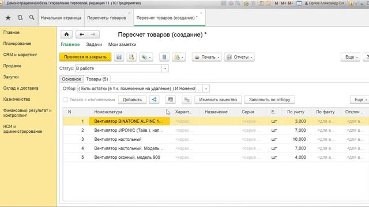Image resolution: width=369 pixels, height=207 pixels.
Task: Open НСИ и администрирование section
Action: 22,129
